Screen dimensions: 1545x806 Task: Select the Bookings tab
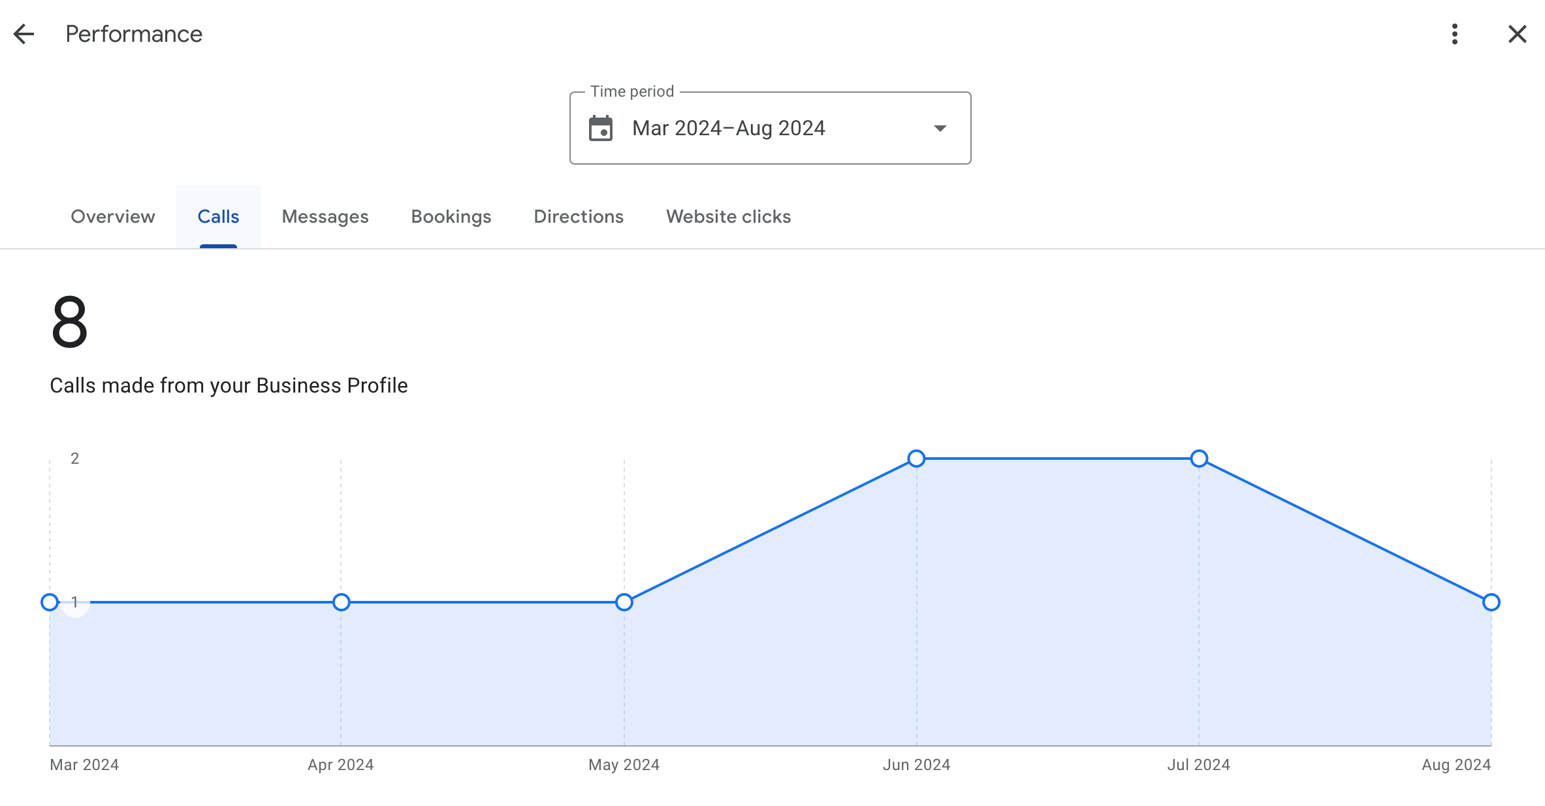tap(451, 216)
